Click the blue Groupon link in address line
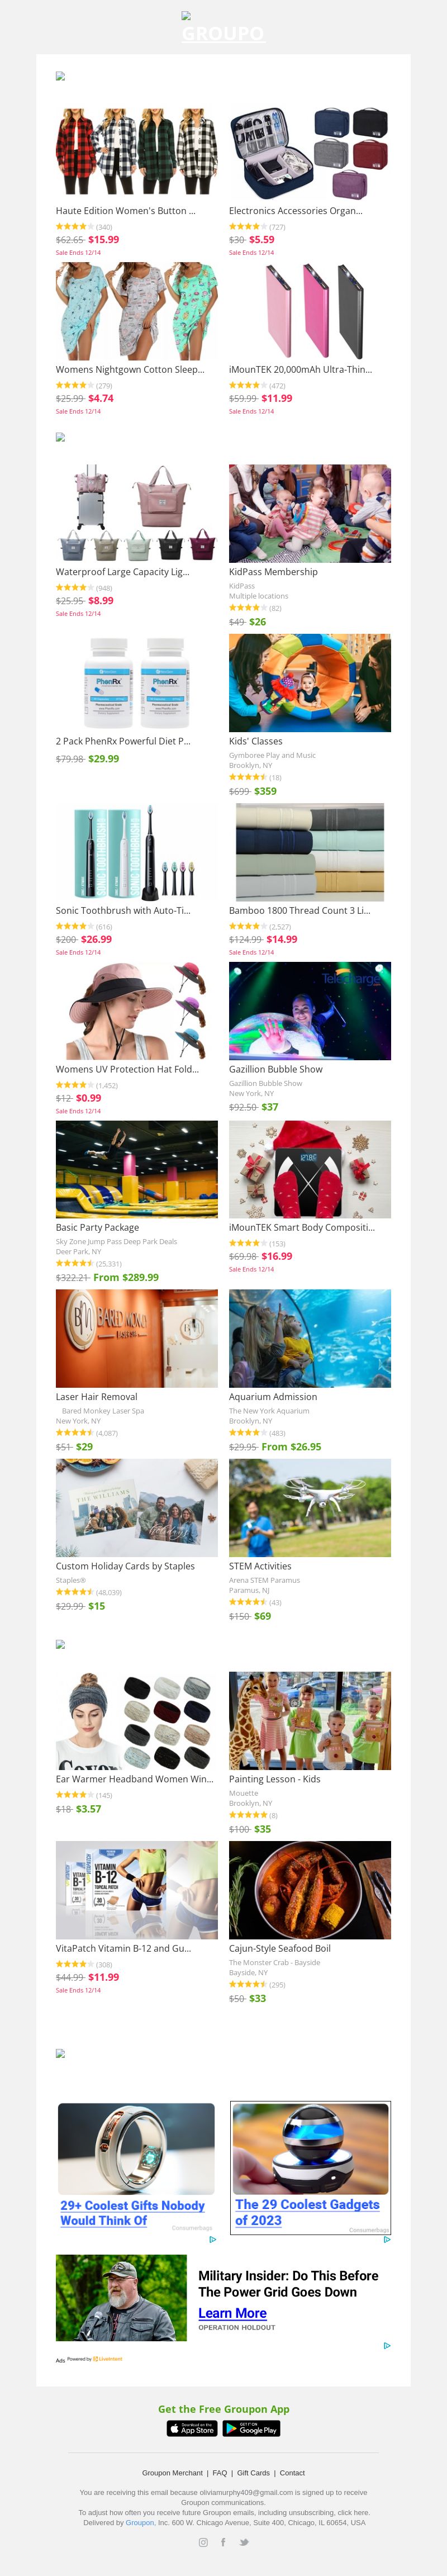The width and height of the screenshot is (447, 2576). click(140, 2522)
